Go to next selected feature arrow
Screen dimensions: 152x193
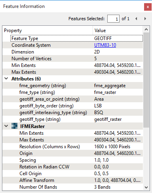pyautogui.click(x=145, y=19)
